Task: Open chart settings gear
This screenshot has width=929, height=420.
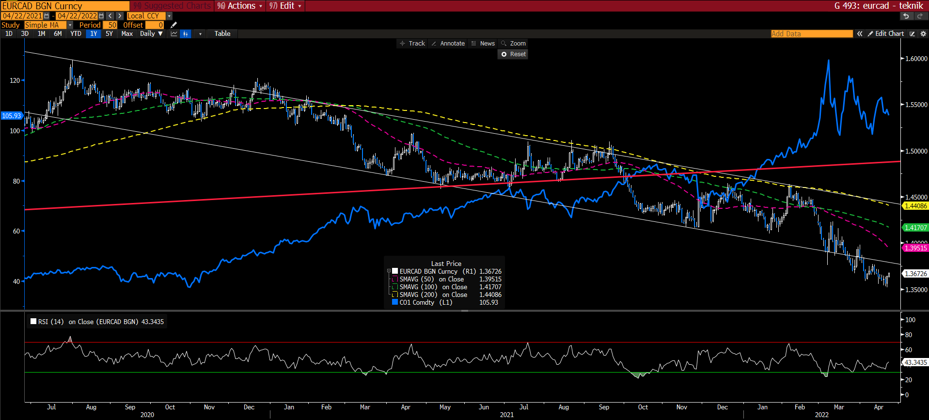Action: coord(923,33)
